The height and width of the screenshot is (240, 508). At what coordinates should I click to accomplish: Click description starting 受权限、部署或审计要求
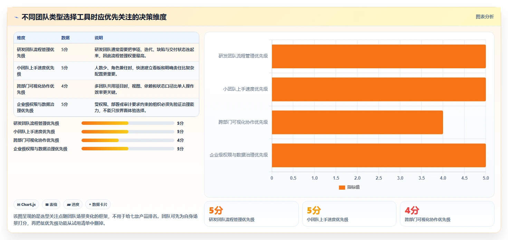[x=144, y=107]
